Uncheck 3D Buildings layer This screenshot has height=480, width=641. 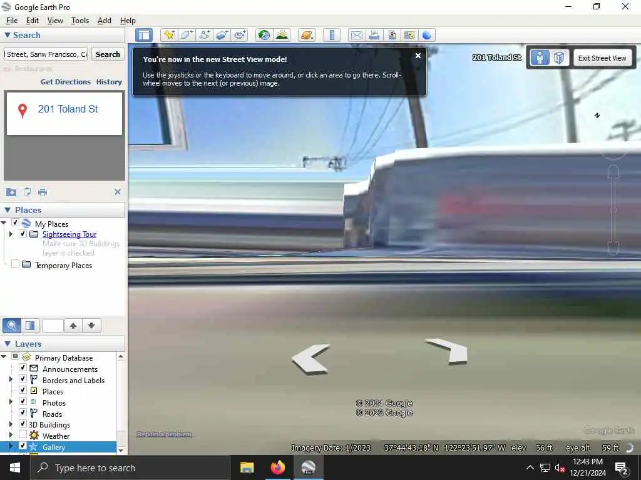(23, 424)
